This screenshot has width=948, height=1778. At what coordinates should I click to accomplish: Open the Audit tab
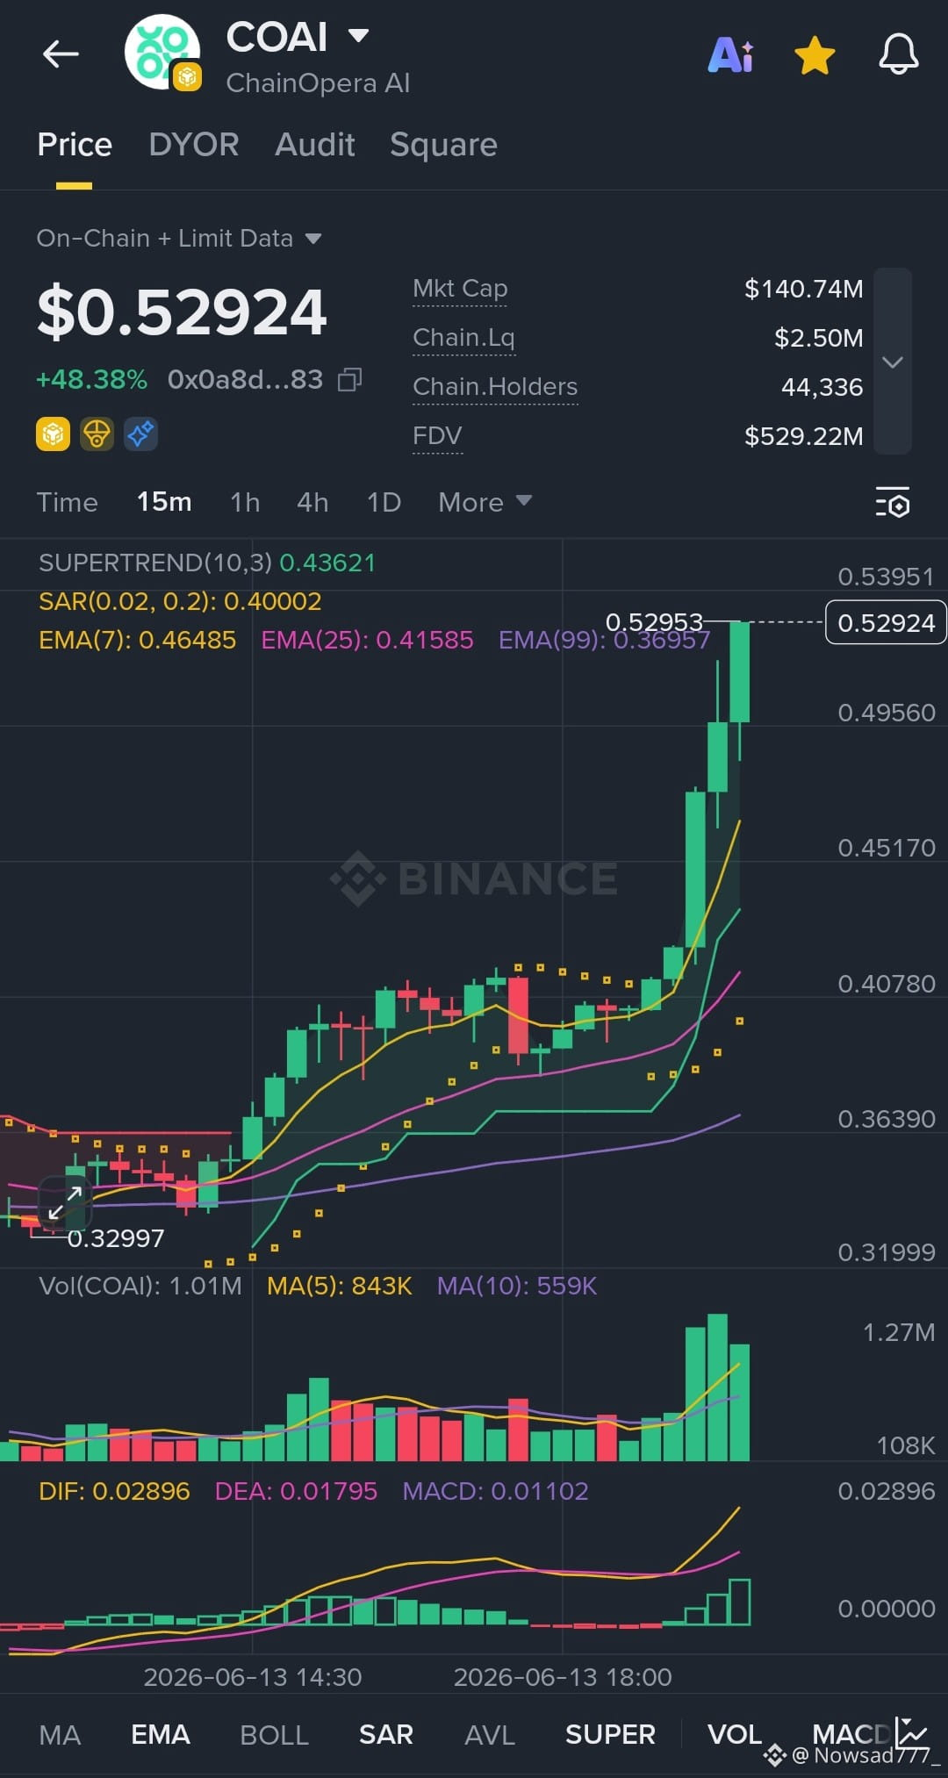[x=315, y=145]
